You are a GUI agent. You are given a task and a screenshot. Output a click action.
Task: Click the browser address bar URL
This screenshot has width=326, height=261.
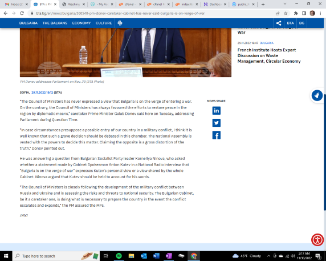(120, 13)
